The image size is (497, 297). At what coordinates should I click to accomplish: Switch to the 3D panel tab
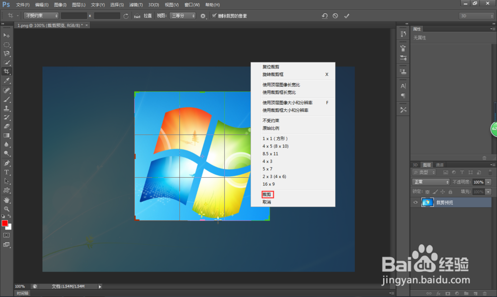(415, 165)
